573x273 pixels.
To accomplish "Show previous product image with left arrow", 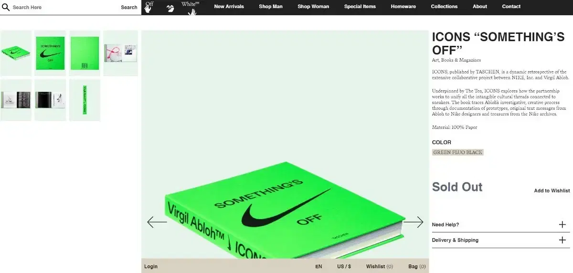I will (157, 222).
